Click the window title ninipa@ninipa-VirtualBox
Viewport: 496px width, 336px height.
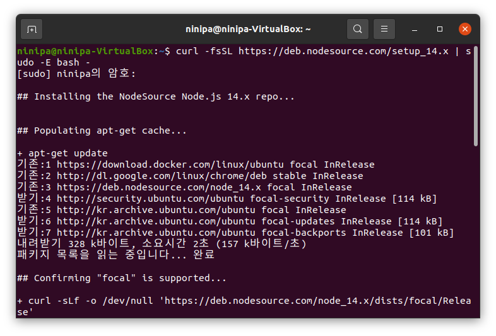pos(248,30)
